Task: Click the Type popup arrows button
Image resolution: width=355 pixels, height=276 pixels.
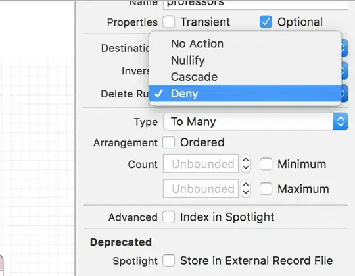Action: [341, 122]
